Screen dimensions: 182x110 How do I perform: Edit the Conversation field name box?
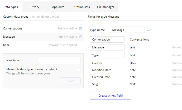[x=107, y=39]
